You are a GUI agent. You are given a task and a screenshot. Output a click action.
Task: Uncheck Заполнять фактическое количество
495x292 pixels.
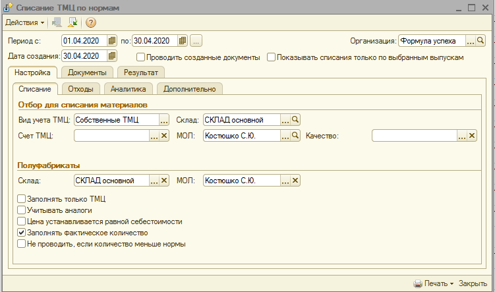click(22, 233)
